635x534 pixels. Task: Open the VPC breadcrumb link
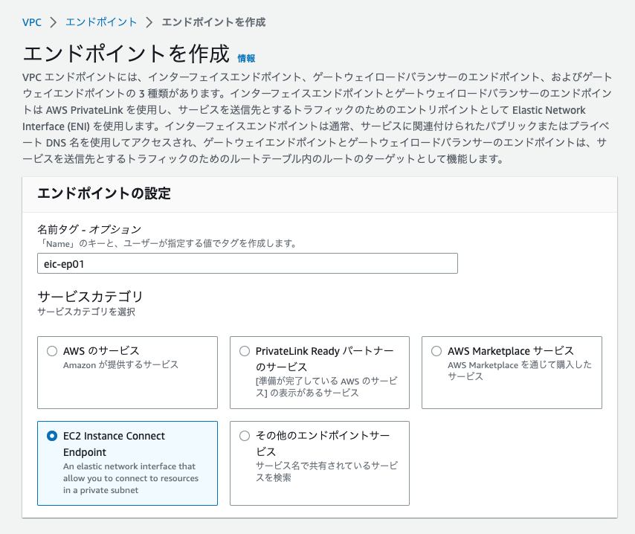pos(30,22)
